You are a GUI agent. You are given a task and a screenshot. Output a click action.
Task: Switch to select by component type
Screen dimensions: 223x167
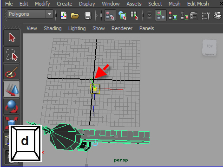tap(134, 15)
